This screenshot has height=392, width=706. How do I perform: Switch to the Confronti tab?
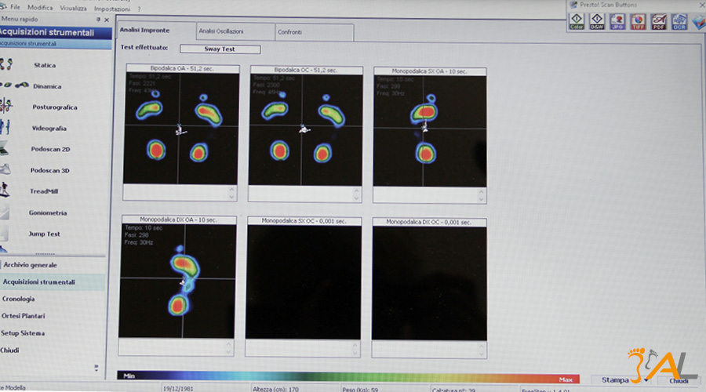[315, 32]
